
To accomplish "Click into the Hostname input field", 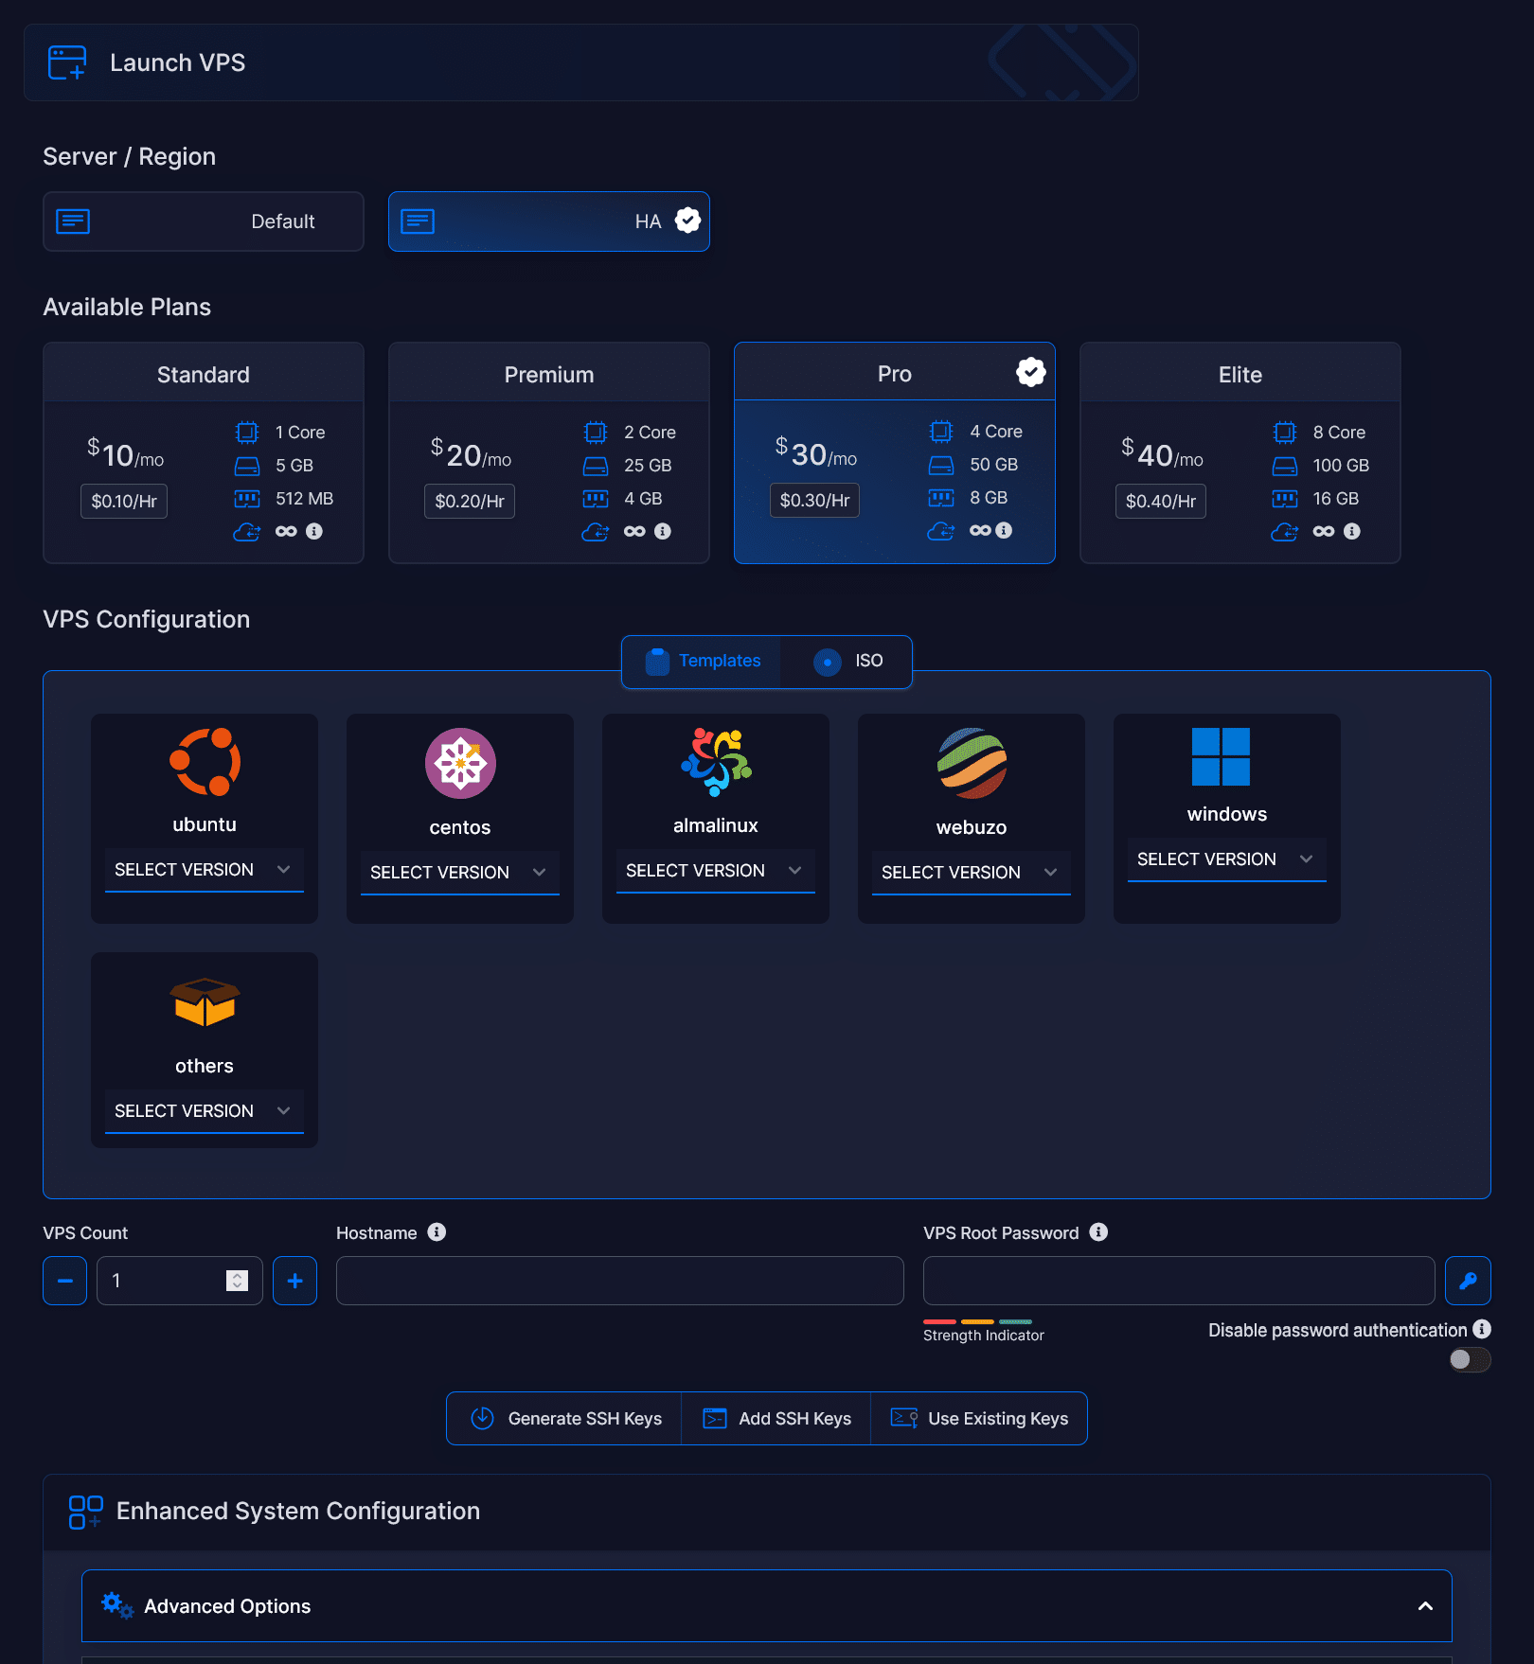I will tap(619, 1281).
